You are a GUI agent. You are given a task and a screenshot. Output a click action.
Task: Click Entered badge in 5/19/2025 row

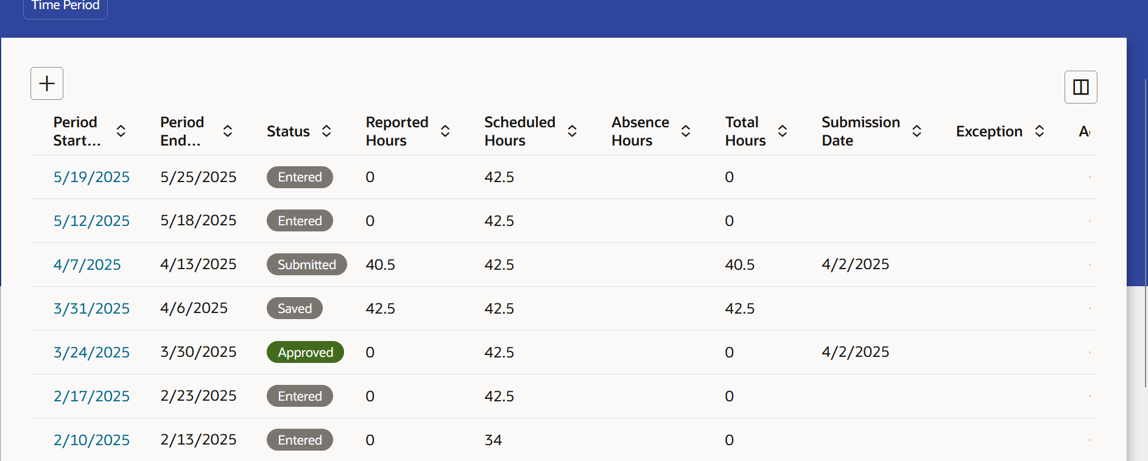click(x=300, y=177)
